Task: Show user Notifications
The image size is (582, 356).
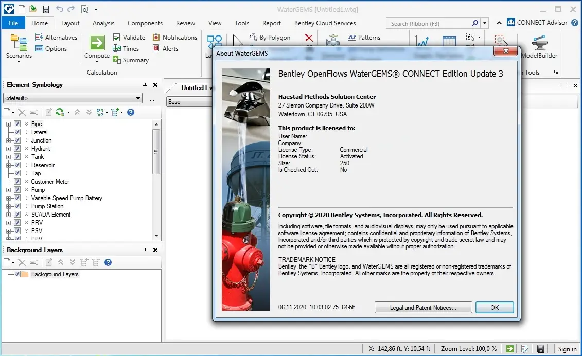Action: point(175,37)
